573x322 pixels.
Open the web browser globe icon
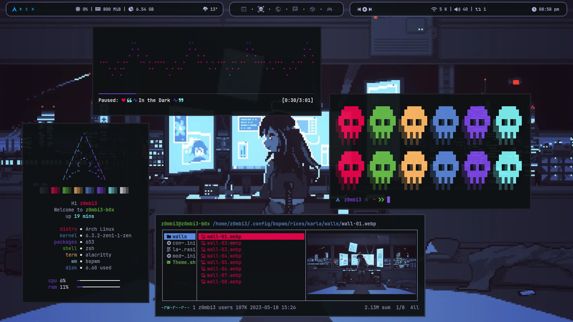point(278,9)
